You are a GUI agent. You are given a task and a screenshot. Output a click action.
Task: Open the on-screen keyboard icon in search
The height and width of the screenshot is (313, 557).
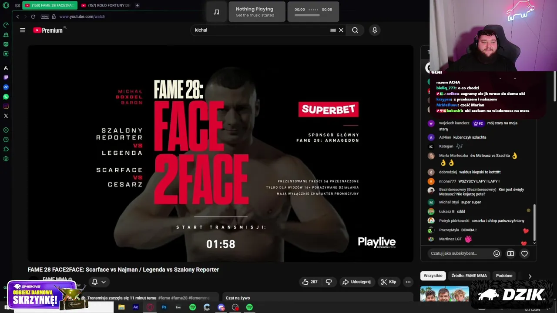pos(333,30)
